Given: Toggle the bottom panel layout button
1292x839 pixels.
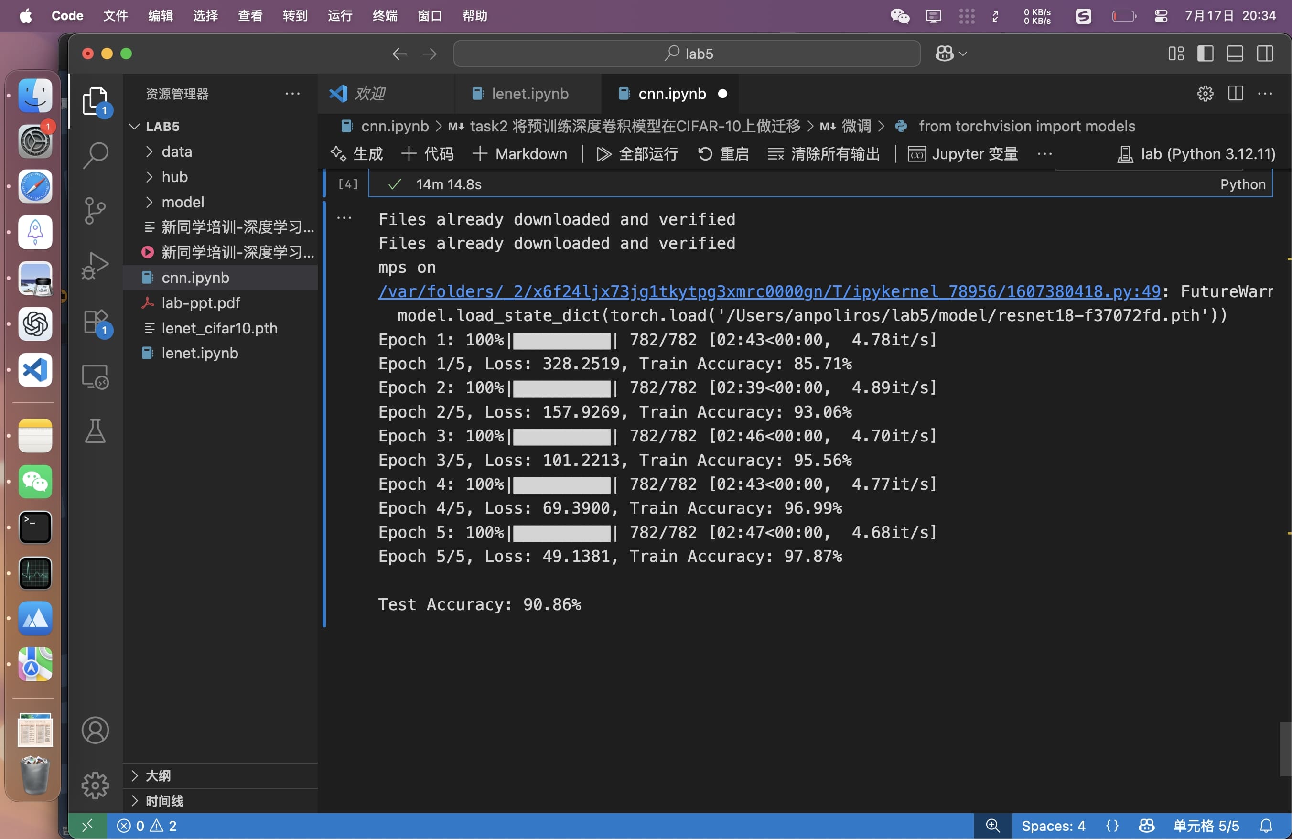Looking at the screenshot, I should tap(1235, 54).
